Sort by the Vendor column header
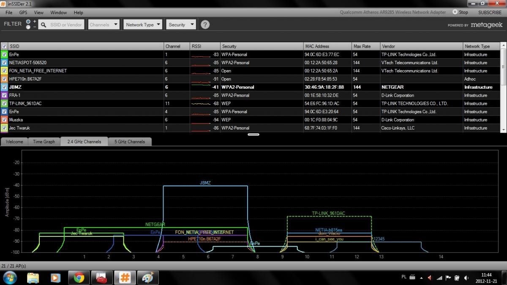This screenshot has width=507, height=285. (x=421, y=46)
